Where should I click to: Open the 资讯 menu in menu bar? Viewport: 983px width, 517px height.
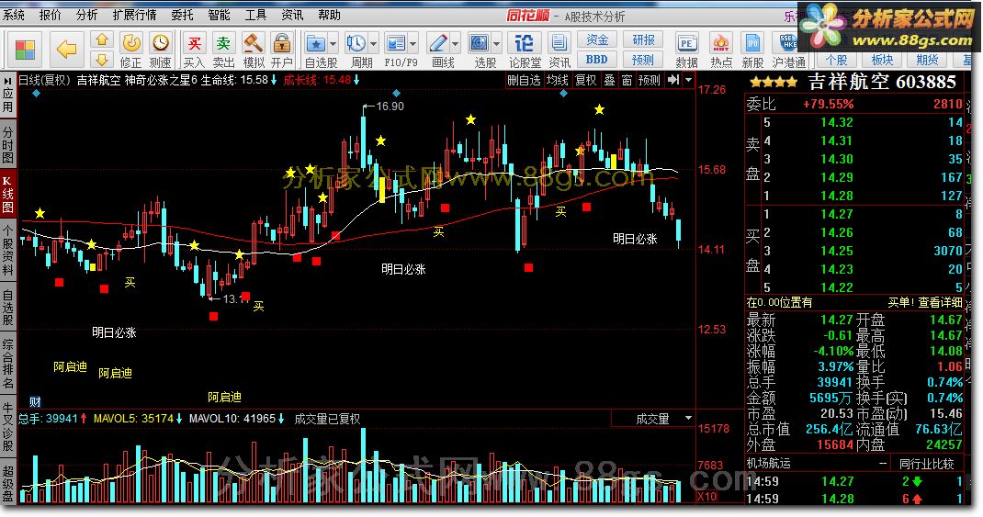coord(292,15)
